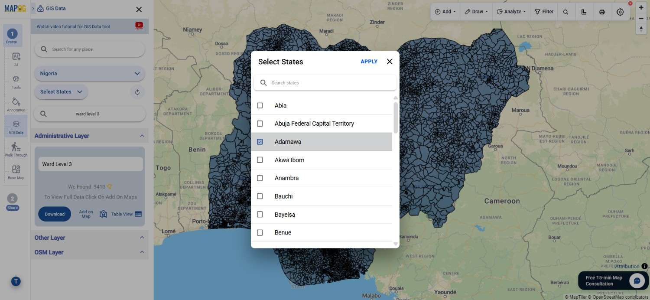Zoom in with the plus button
Screen dimensions: 650x300
(641, 8)
